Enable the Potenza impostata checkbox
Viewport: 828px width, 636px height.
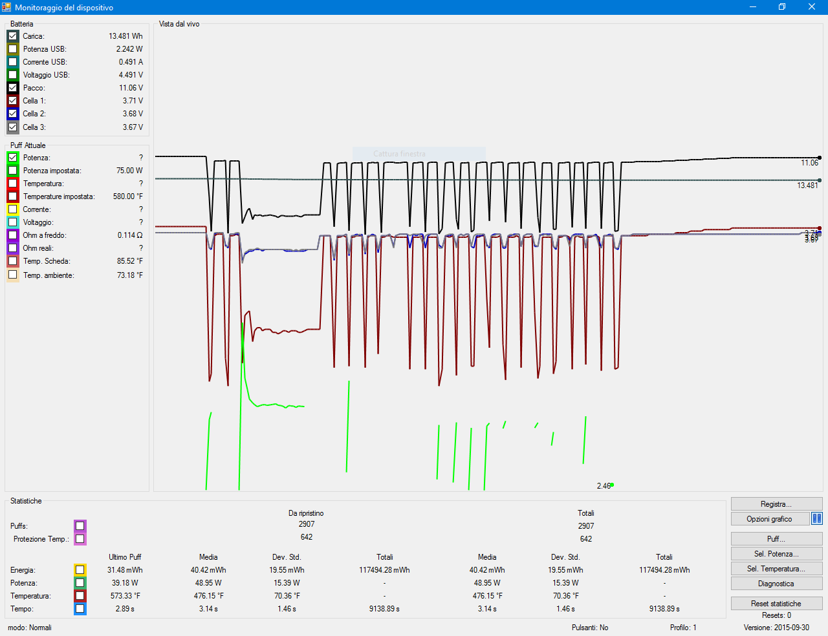(13, 171)
